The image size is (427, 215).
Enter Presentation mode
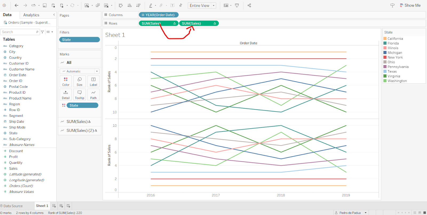tap(237, 5)
